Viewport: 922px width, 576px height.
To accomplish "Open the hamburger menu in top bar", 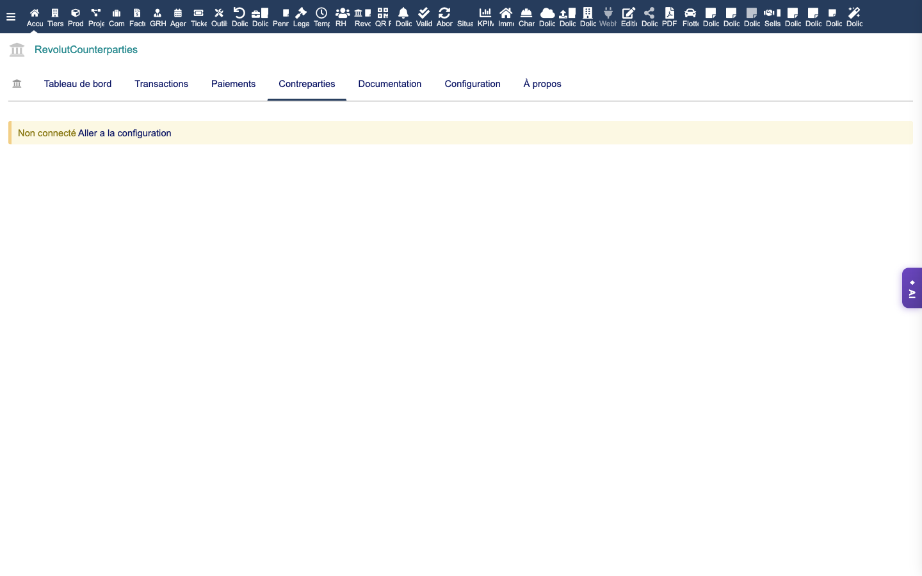I will click(x=11, y=17).
